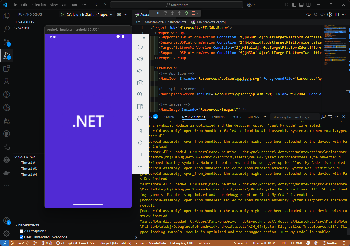Click debug console filter input field
The height and width of the screenshot is (246, 350).
[295, 117]
